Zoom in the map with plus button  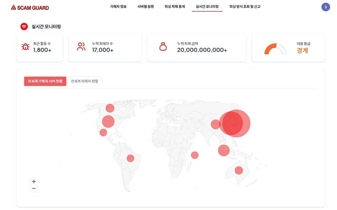tap(34, 181)
